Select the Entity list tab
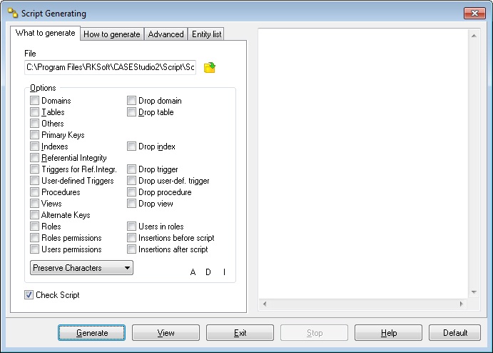Image resolution: width=493 pixels, height=353 pixels. pyautogui.click(x=207, y=34)
